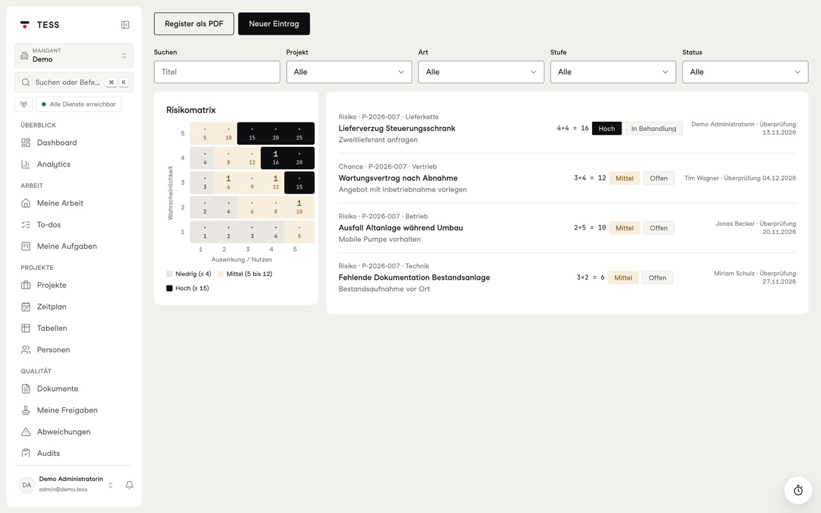
Task: Open the Status filter dropdown
Action: tap(745, 72)
